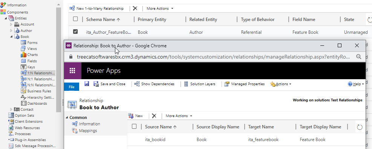Select the ita_bookid mapping cell

(155, 140)
